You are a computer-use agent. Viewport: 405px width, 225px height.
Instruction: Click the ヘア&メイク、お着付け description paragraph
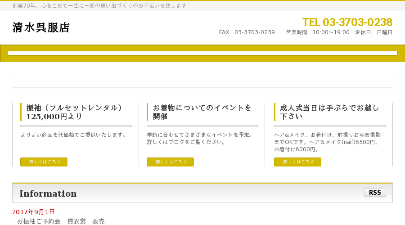click(328, 142)
